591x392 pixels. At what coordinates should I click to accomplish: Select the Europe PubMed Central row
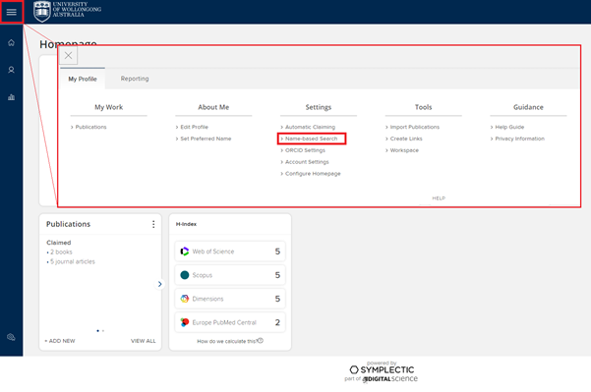coord(230,322)
